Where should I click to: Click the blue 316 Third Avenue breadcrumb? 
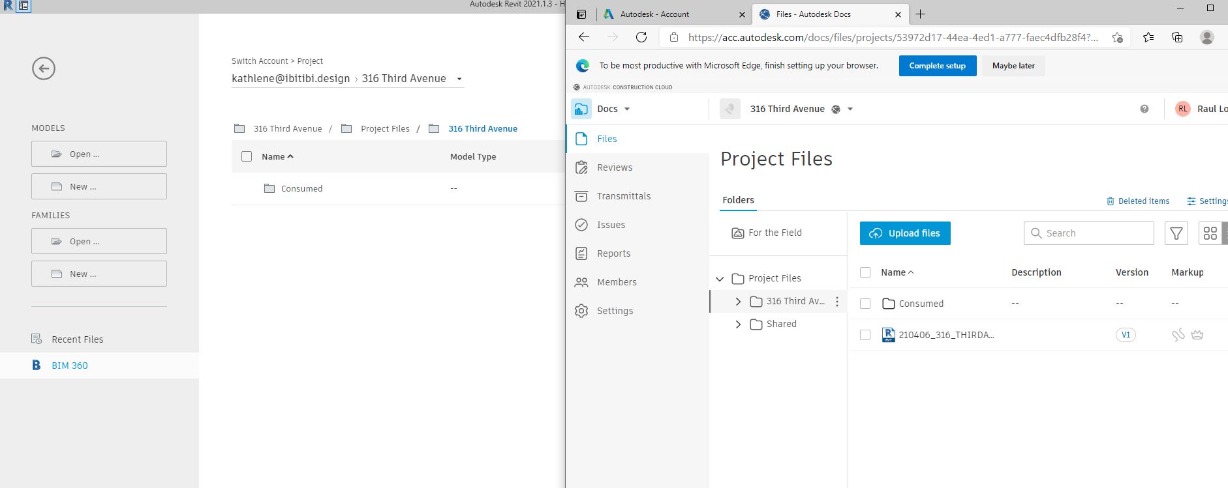482,129
